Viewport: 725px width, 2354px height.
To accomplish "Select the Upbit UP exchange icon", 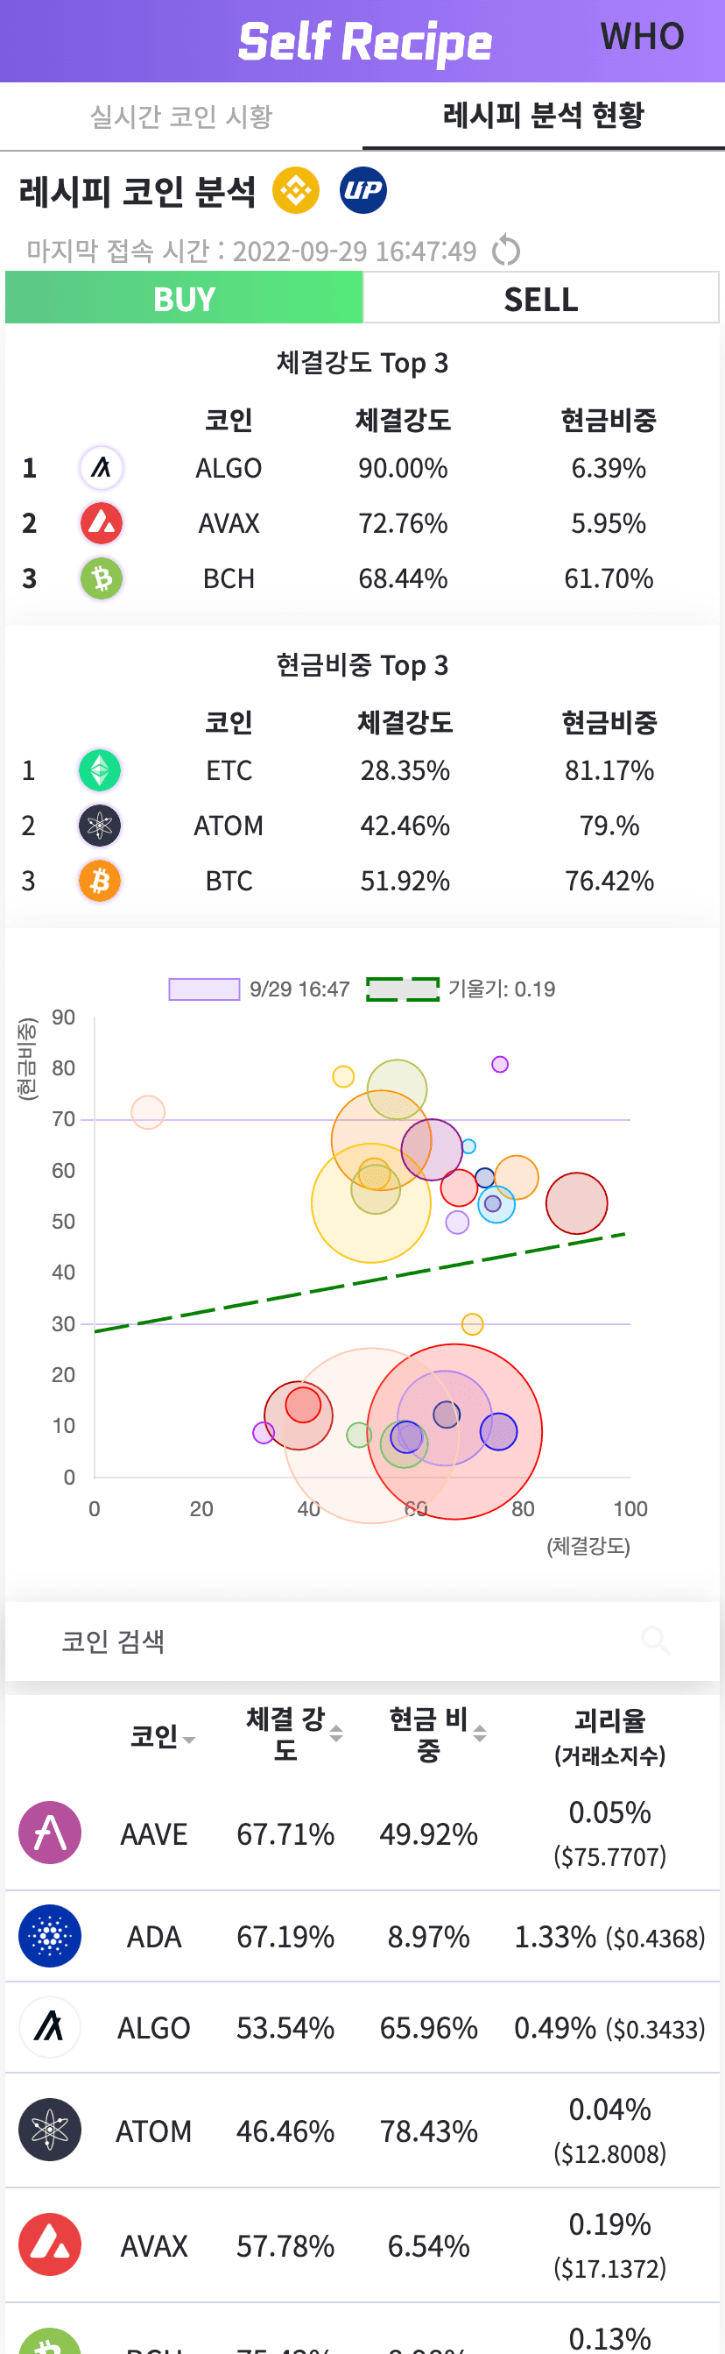I will pyautogui.click(x=363, y=190).
